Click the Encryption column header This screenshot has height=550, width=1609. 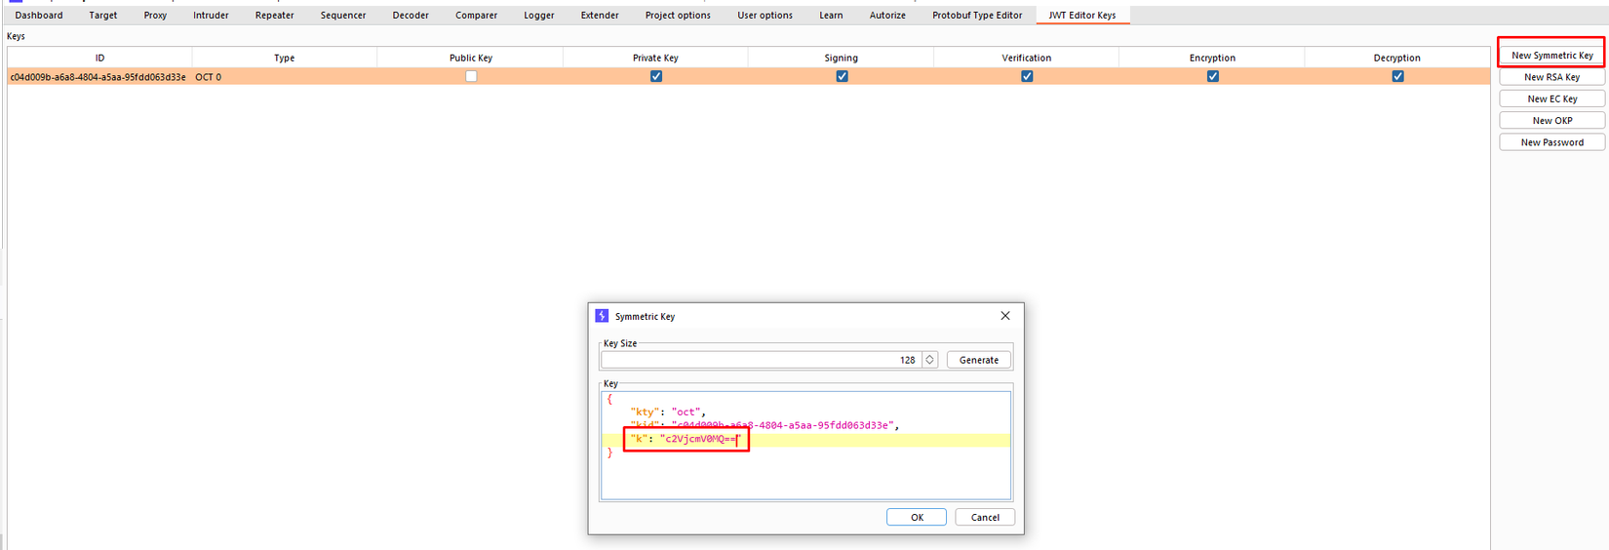[x=1212, y=58]
